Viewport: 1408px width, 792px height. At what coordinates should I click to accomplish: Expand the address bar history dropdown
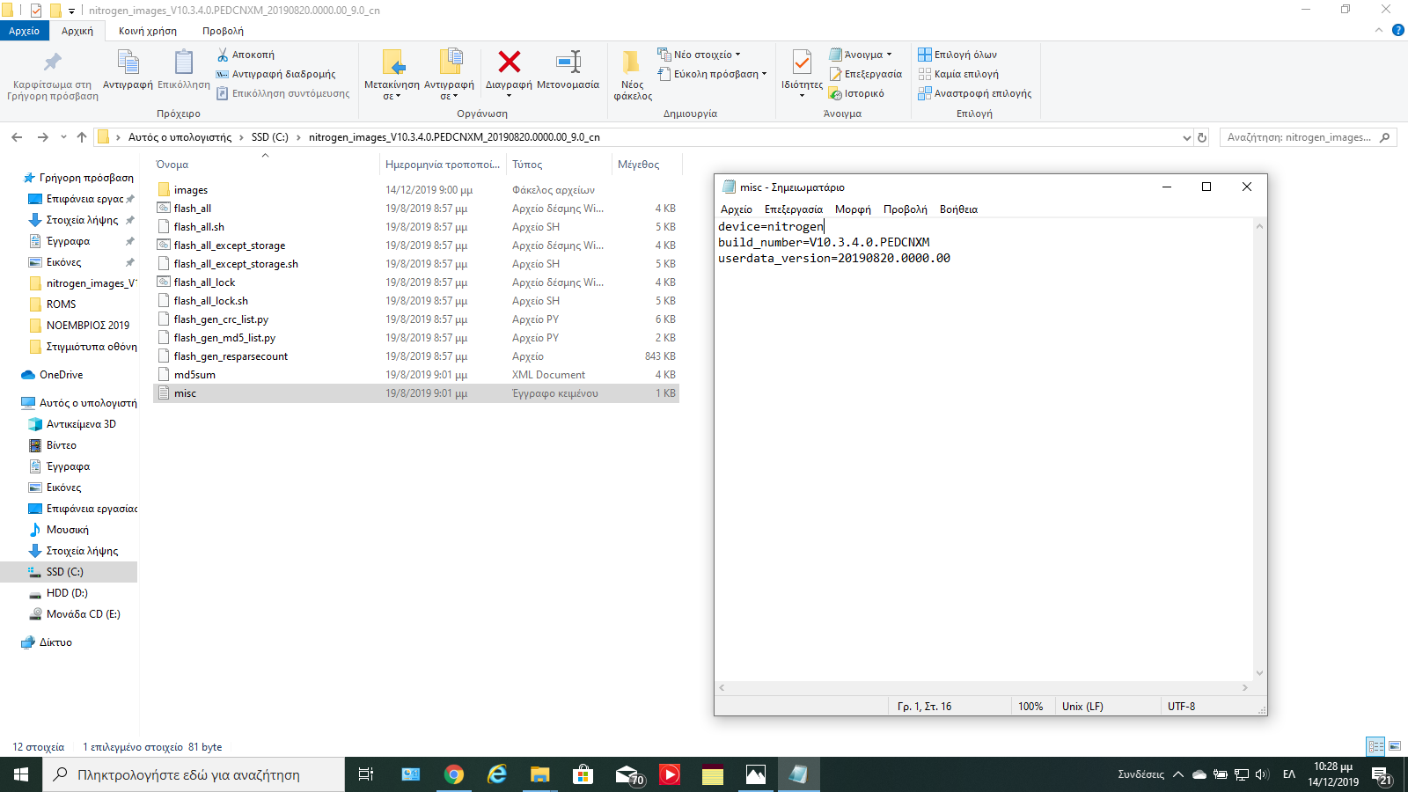pyautogui.click(x=1186, y=137)
